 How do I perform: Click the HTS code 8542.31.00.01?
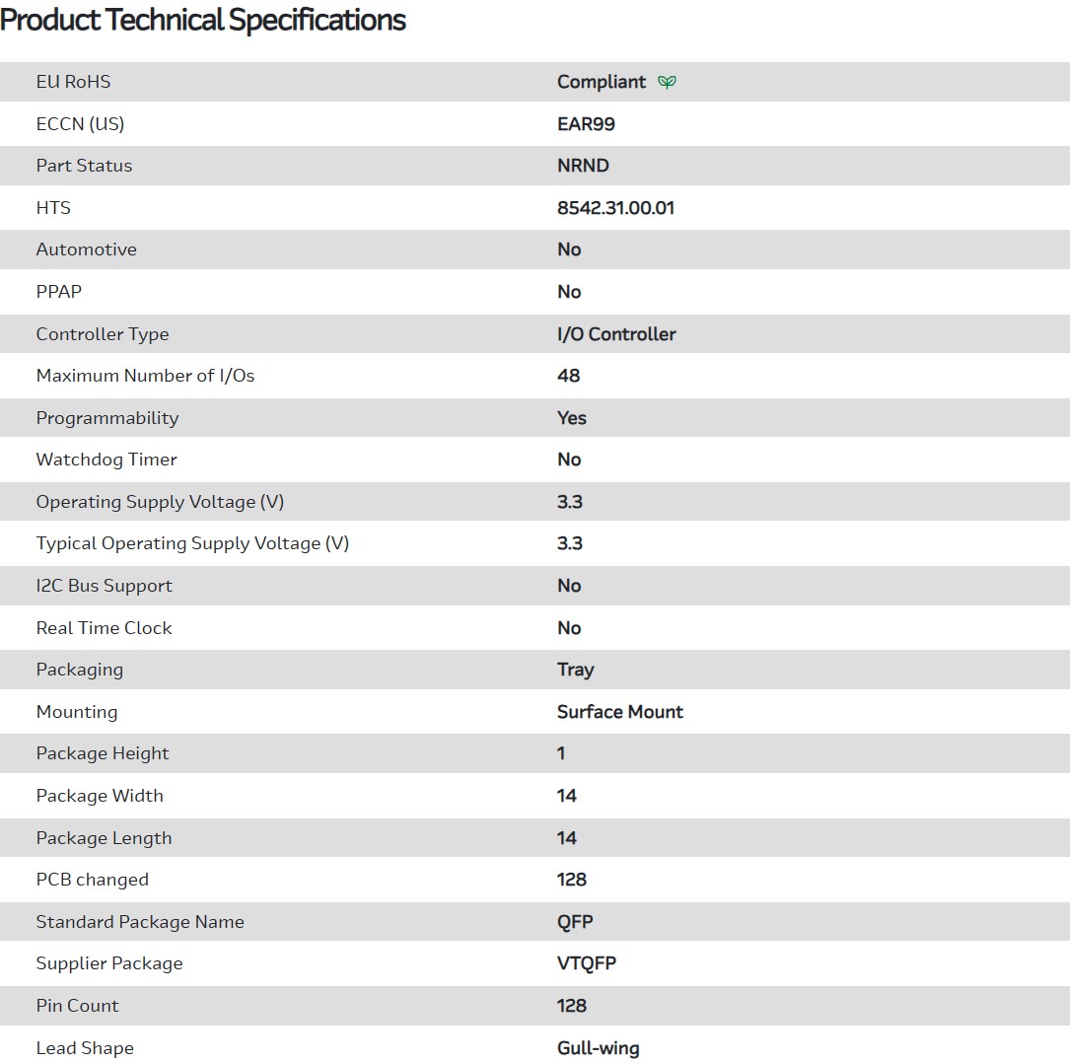(x=615, y=208)
